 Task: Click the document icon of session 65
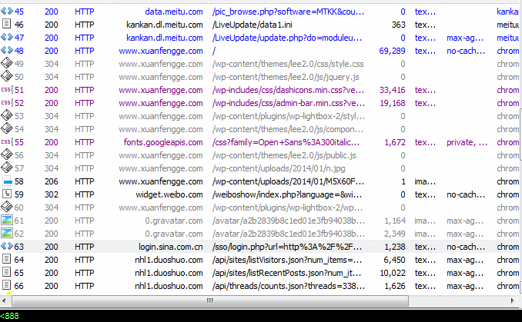point(7,273)
